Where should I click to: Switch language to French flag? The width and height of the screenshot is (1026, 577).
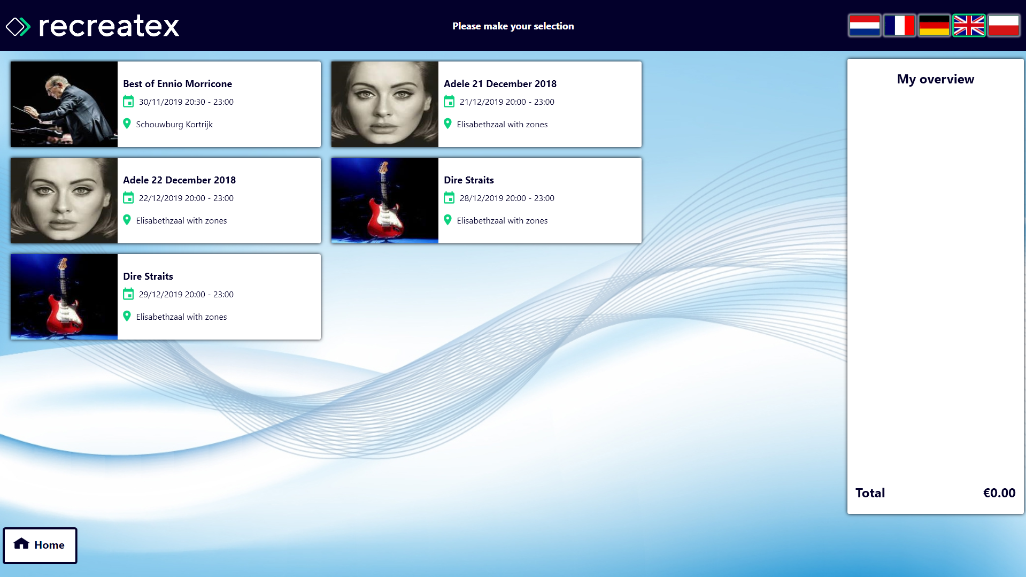(899, 26)
